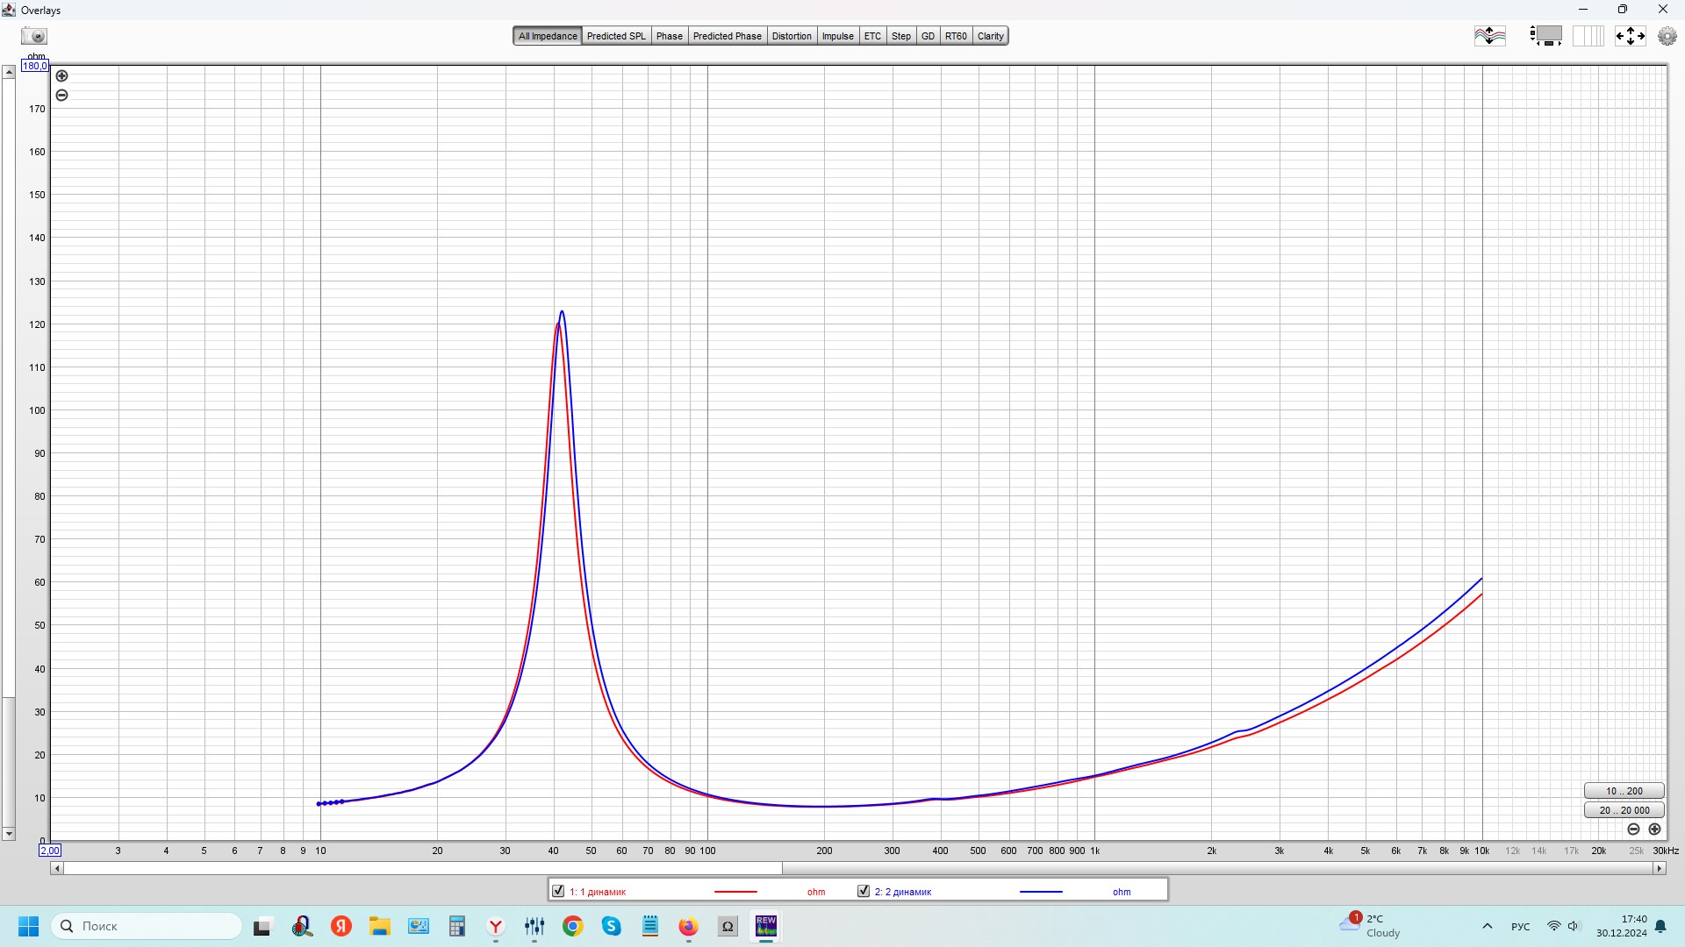
Task: Show hidden tray icons chevron
Action: [x=1487, y=926]
